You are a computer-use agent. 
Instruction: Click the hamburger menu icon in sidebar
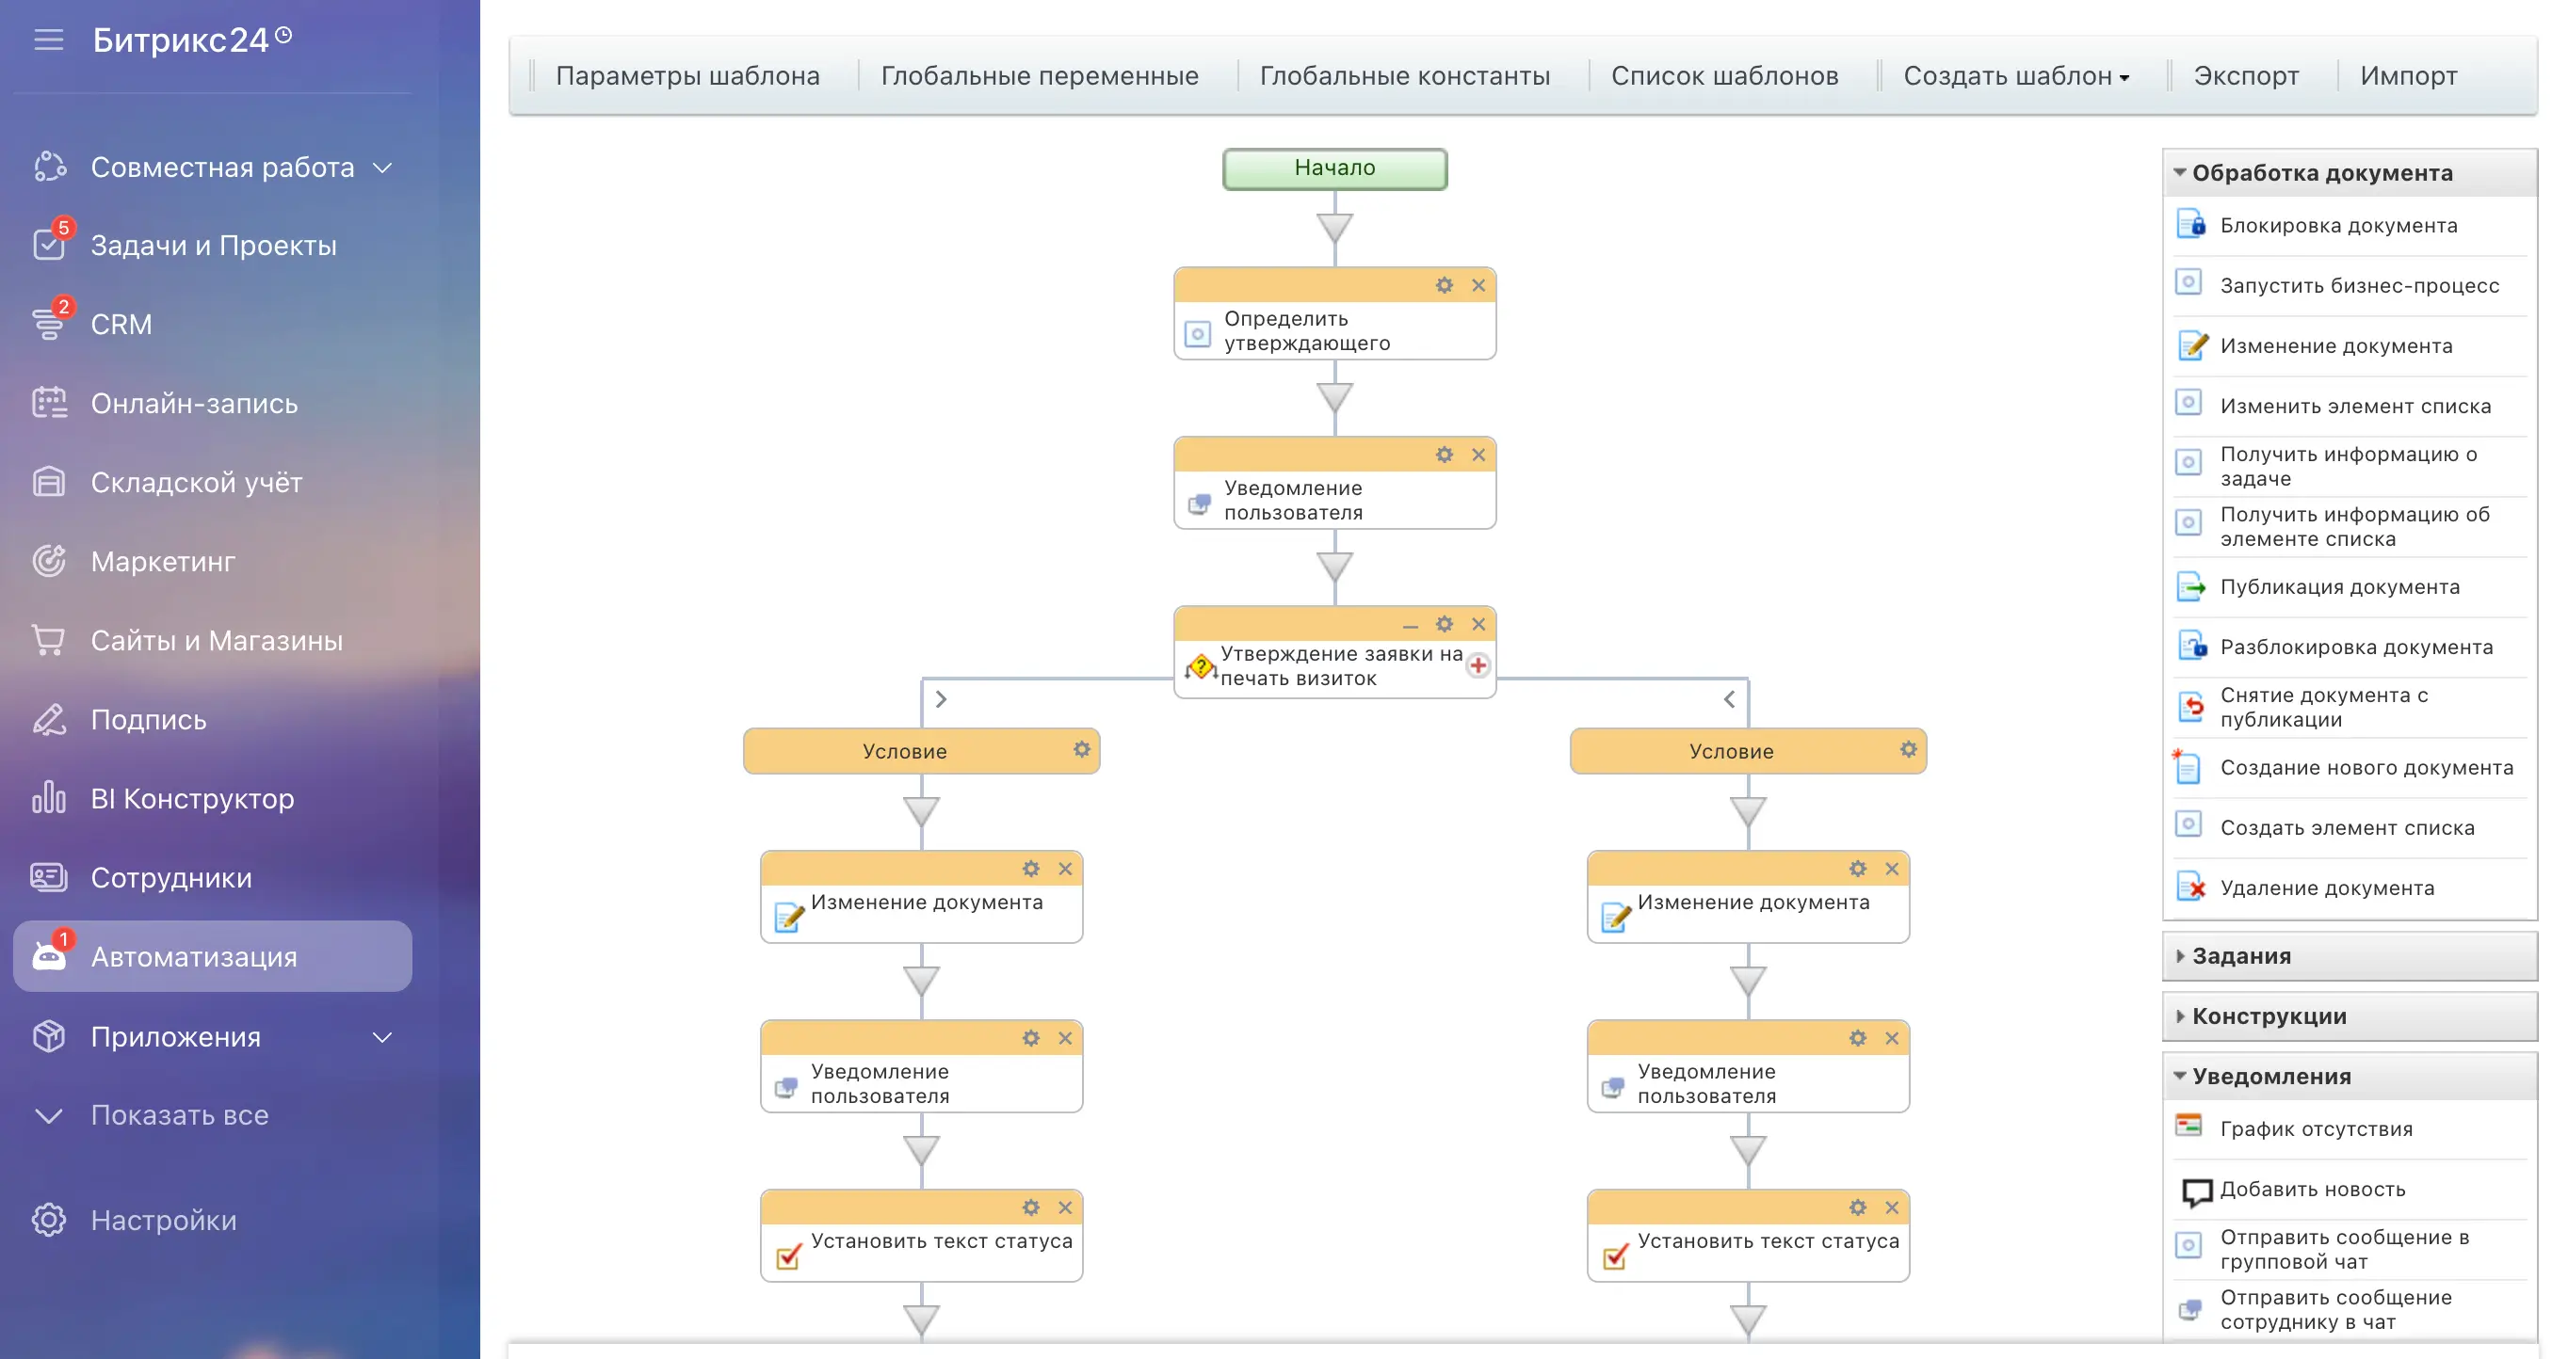tap(49, 40)
